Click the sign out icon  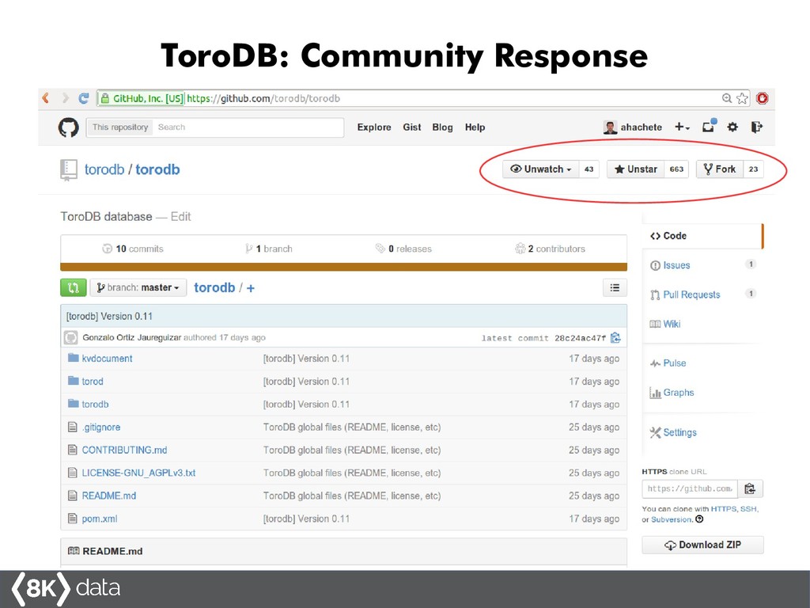coord(757,127)
